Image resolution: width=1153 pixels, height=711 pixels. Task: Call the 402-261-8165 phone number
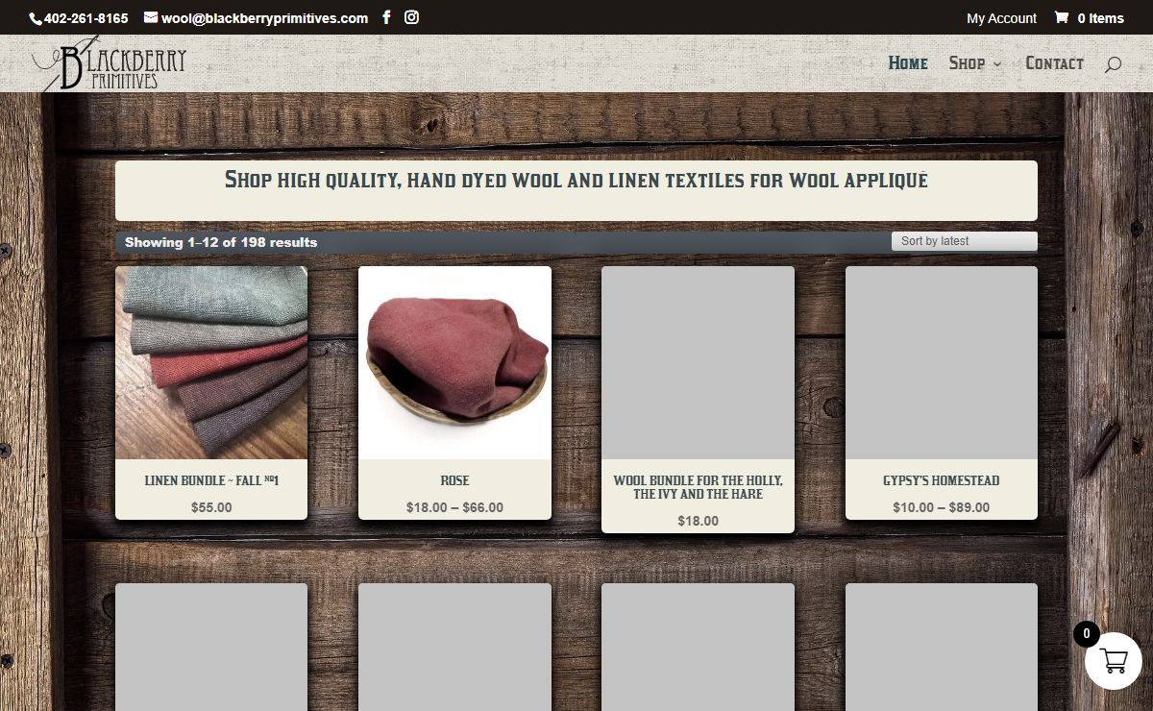pos(86,18)
